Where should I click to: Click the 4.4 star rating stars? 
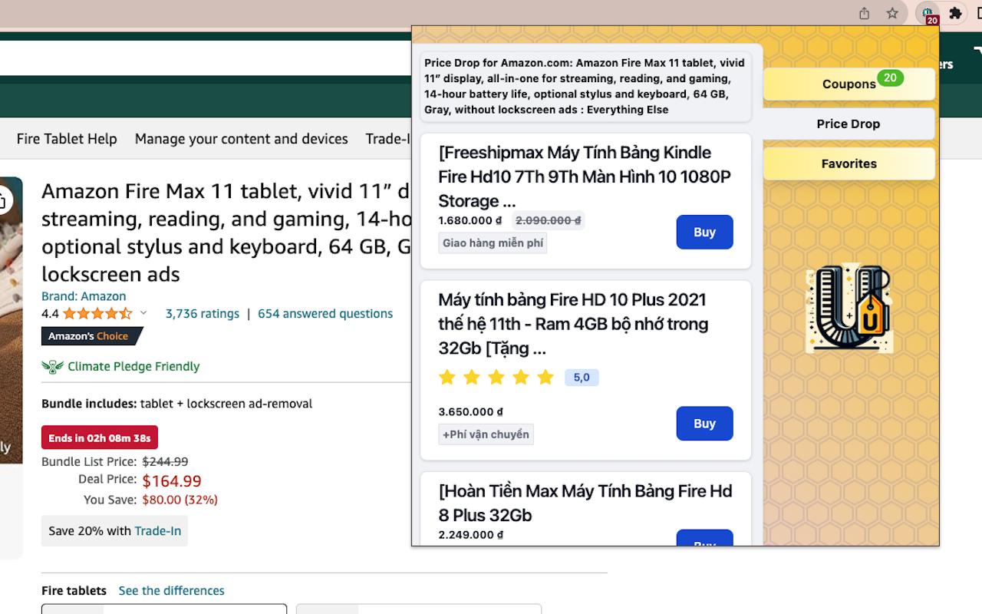(x=97, y=313)
